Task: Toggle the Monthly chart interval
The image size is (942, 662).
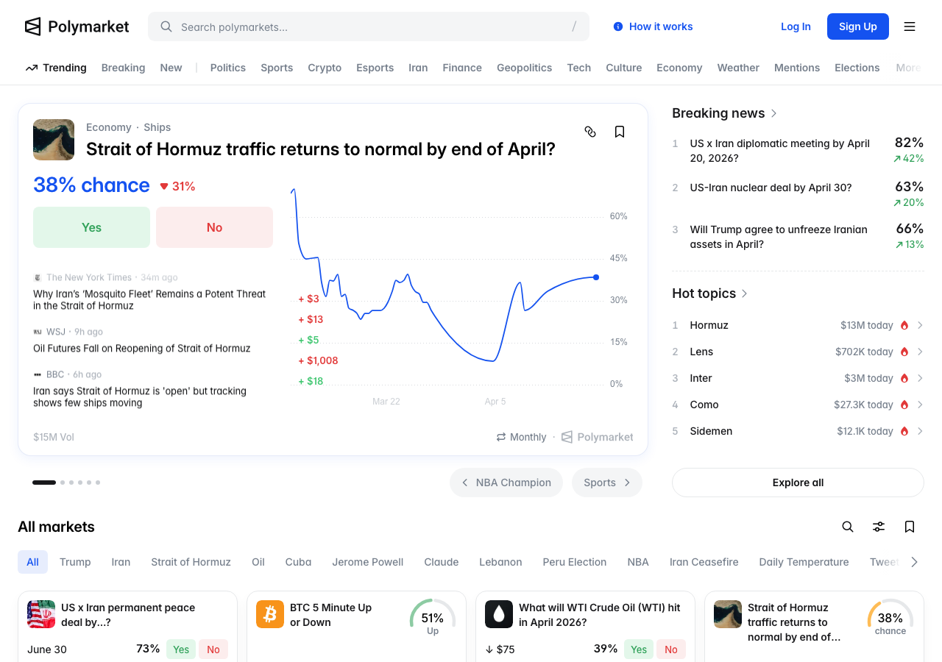Action: tap(521, 437)
